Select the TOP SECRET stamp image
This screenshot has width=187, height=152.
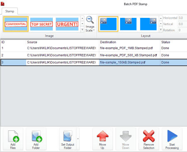point(42,24)
